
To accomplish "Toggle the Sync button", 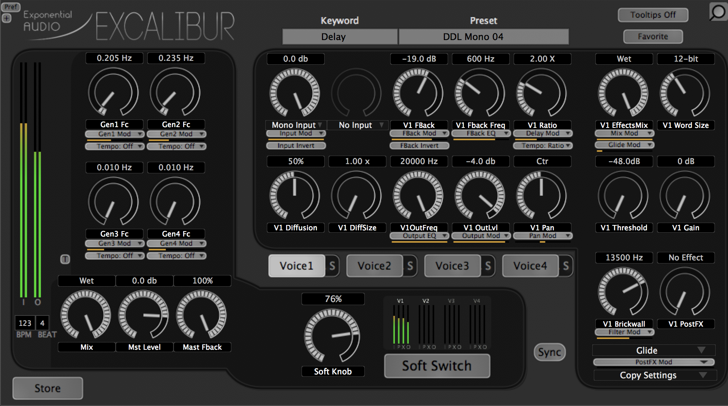I will [x=549, y=352].
